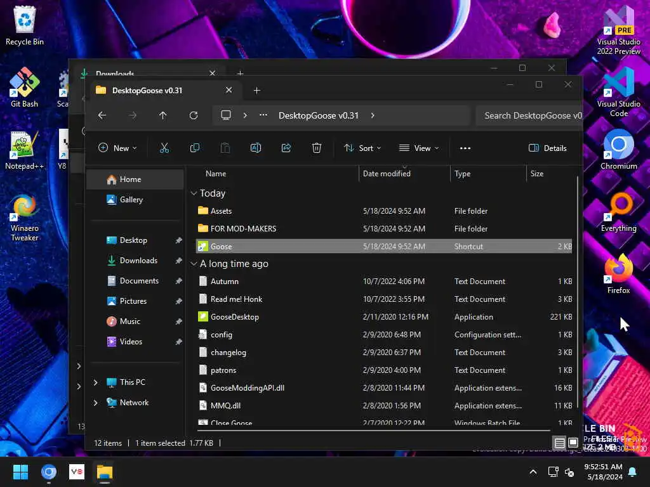This screenshot has width=650, height=487.
Task: Click the Copy icon in the toolbar
Action: [x=194, y=148]
